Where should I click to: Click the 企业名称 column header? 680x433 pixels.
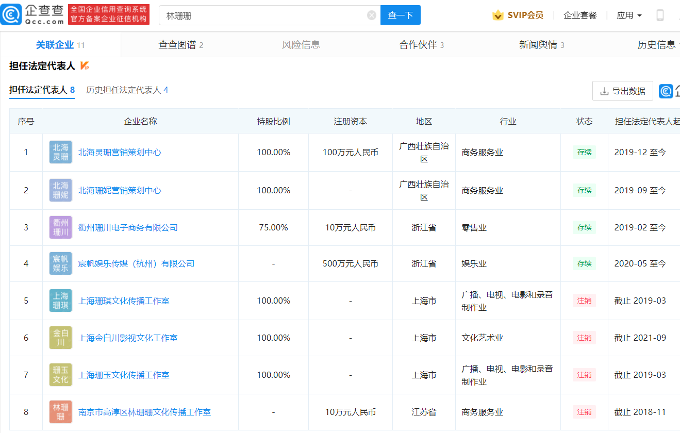pyautogui.click(x=140, y=122)
